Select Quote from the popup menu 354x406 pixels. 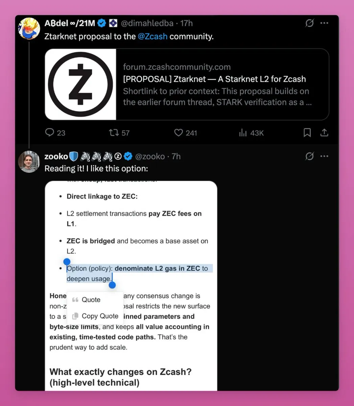tap(91, 300)
